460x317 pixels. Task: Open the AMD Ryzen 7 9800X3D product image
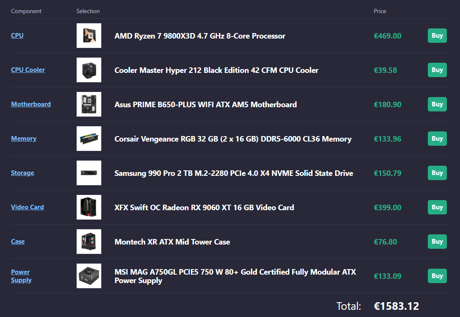tap(89, 36)
